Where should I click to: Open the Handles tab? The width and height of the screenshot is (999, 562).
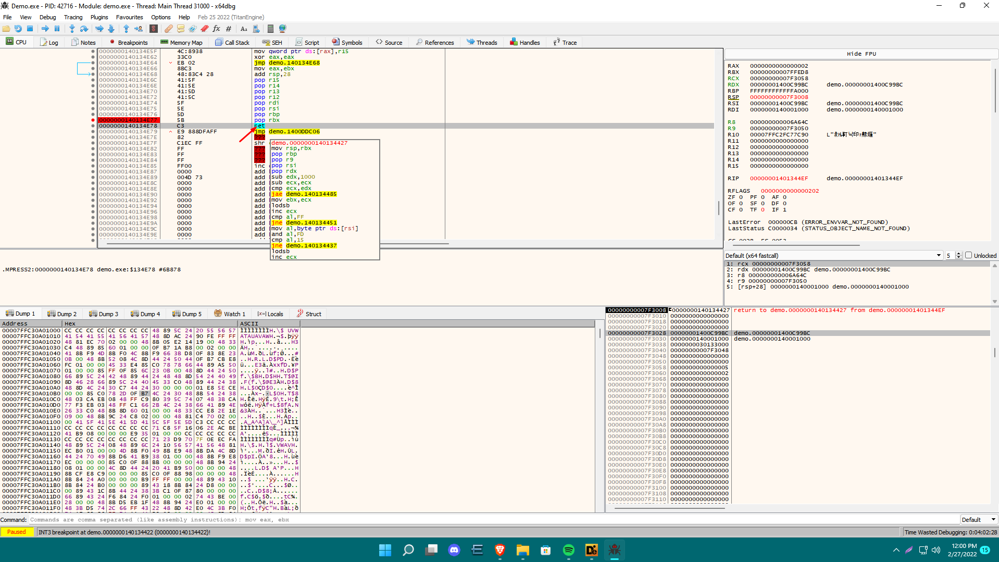tap(526, 42)
